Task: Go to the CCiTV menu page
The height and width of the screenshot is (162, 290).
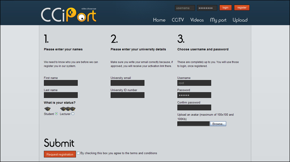Action: click(178, 20)
